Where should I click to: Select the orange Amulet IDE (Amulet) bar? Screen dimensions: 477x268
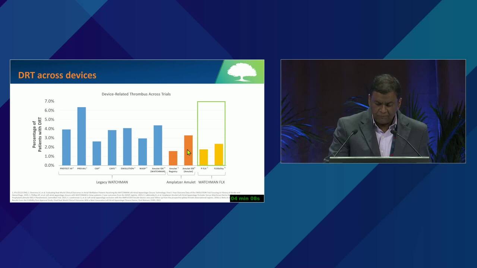[x=188, y=150]
